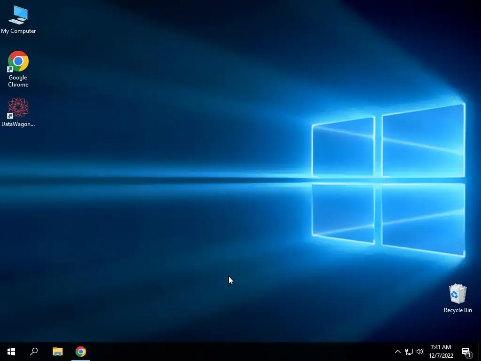
Task: Open network status tray icon
Action: [409, 352]
